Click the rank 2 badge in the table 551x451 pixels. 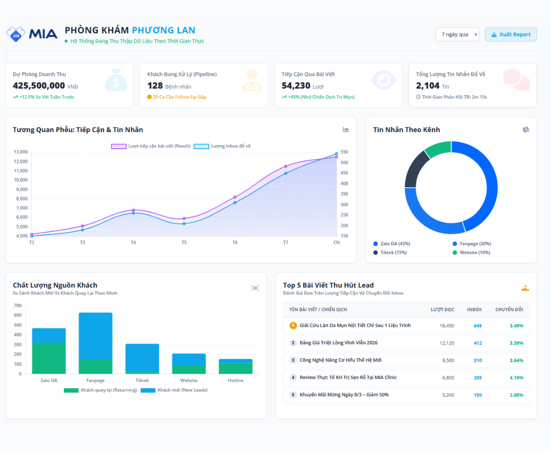pos(293,343)
